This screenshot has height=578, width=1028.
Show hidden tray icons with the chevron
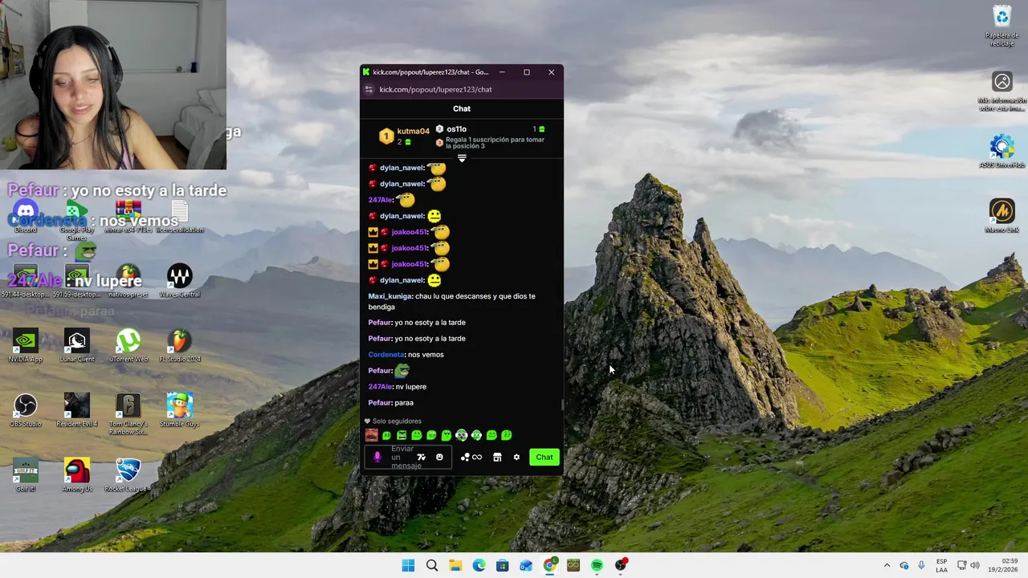(x=887, y=566)
